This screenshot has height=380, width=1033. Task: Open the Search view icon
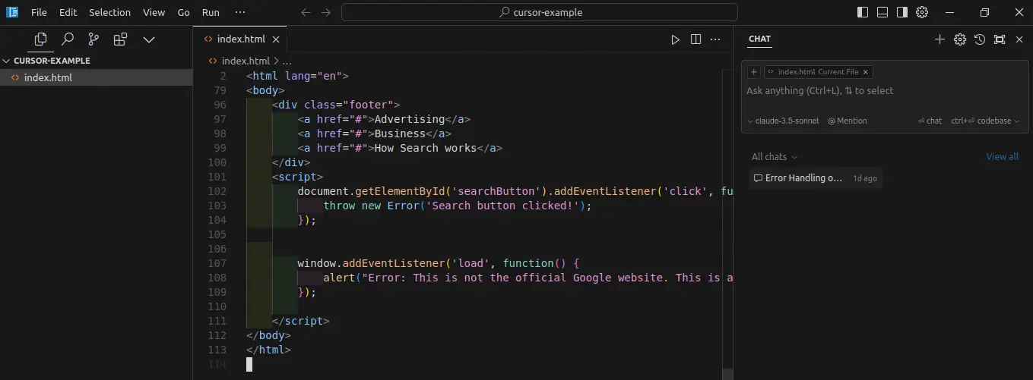[x=67, y=39]
